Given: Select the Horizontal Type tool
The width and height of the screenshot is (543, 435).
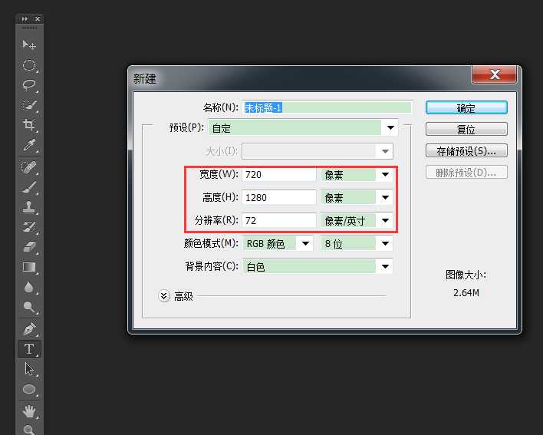Looking at the screenshot, I should pyautogui.click(x=29, y=349).
